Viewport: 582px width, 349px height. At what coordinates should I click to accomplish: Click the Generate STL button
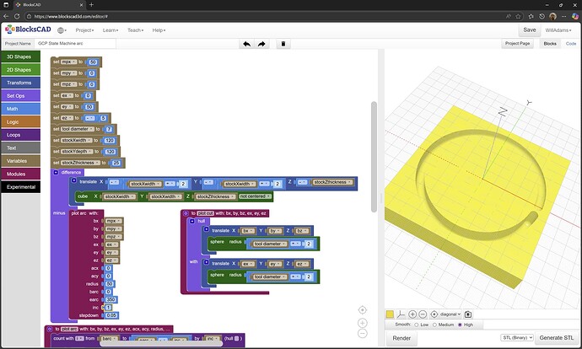[x=557, y=338]
